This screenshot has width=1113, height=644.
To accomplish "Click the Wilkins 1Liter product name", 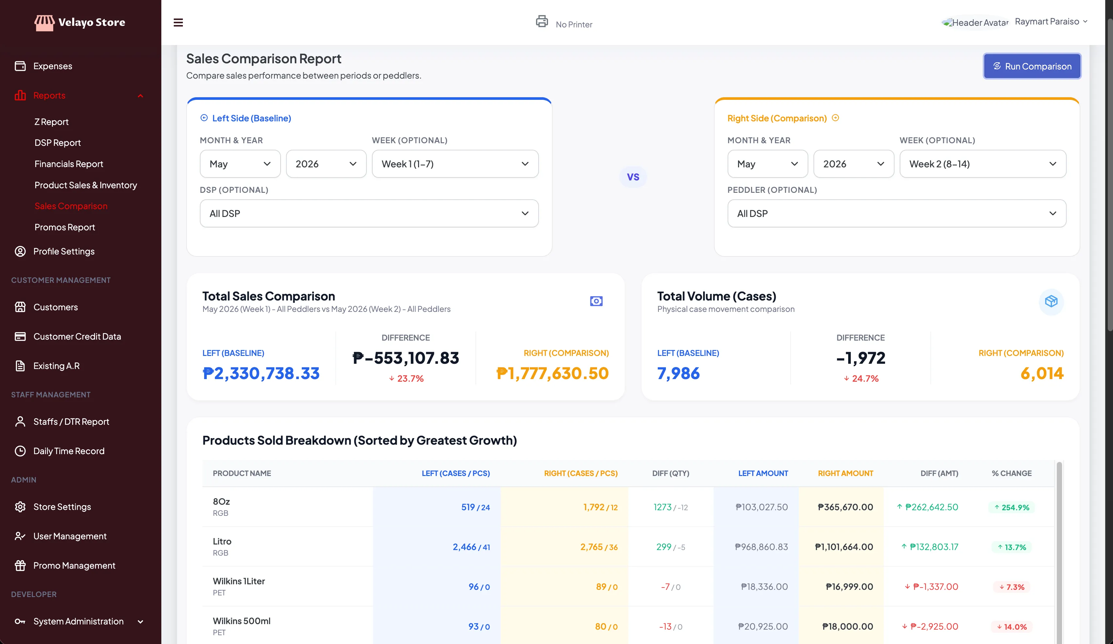I will (239, 581).
